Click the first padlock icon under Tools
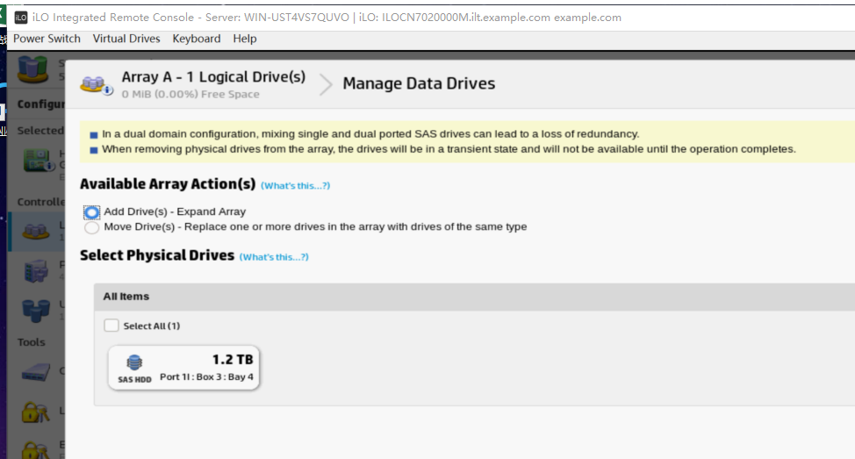 tap(35, 412)
